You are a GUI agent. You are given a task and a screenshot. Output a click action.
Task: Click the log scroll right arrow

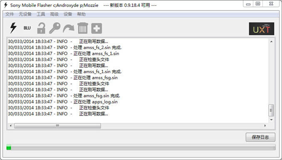click(265, 126)
